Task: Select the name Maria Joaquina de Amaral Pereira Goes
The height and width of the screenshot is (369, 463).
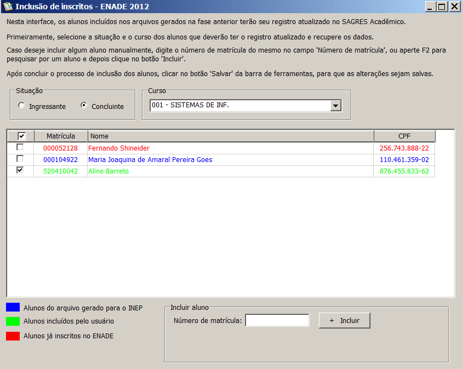Action: (x=150, y=159)
